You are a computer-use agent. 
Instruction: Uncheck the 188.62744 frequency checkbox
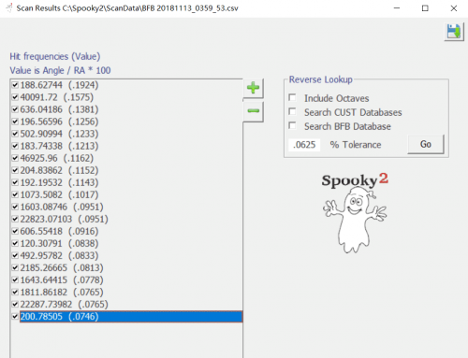[x=15, y=85]
